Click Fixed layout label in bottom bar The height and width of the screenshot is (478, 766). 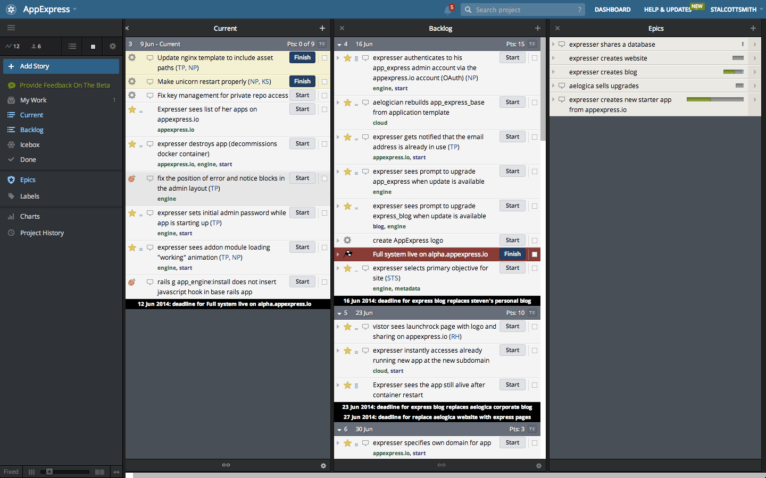(11, 472)
